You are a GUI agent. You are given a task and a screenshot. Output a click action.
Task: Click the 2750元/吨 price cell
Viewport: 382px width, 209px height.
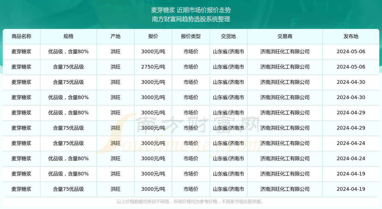point(153,67)
